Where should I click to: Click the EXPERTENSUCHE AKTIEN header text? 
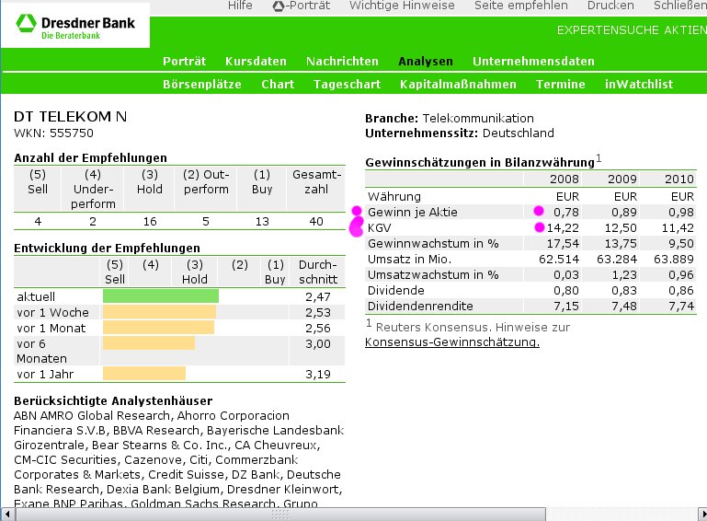coord(632,29)
